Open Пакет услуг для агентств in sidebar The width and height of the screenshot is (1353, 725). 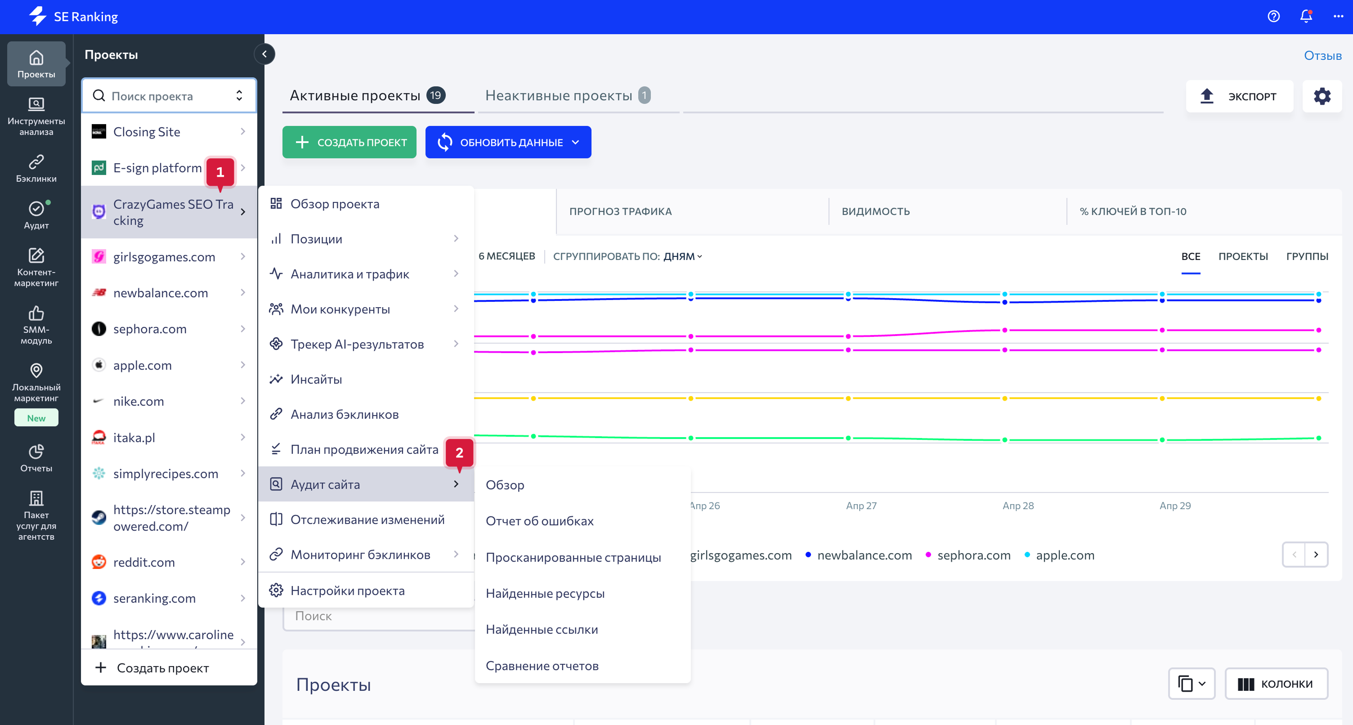click(x=36, y=515)
